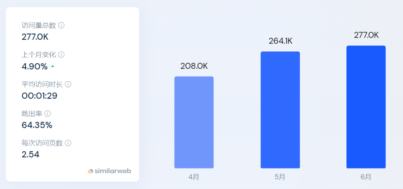
Task: Click the 208.0K label above the bar
Action: [194, 66]
